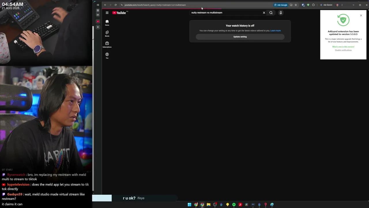Click the browser address bar URL
The height and width of the screenshot is (208, 369).
point(155,5)
